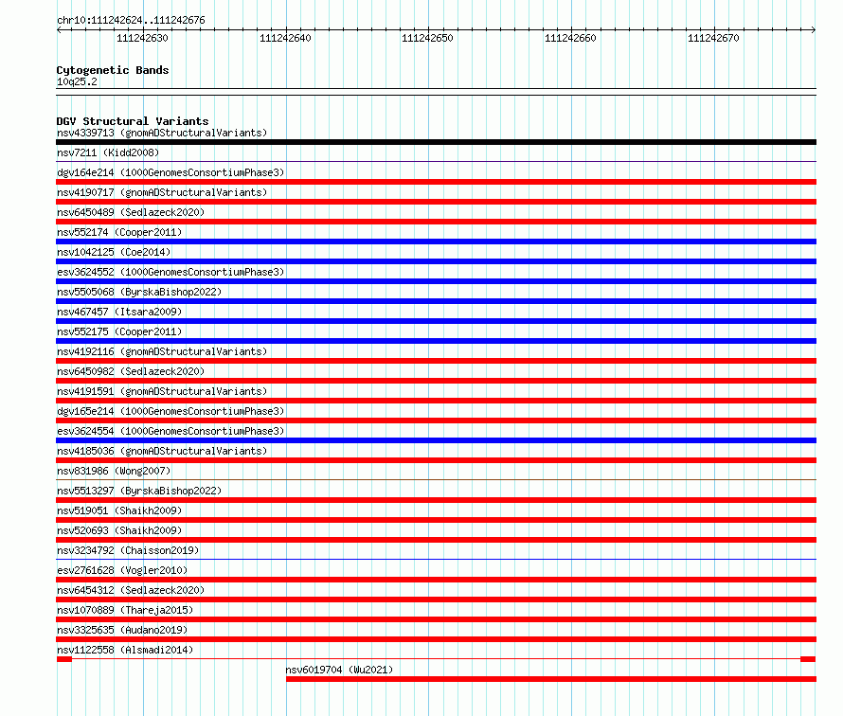Click the red bar under dgv164e214
The image size is (843, 716).
click(x=436, y=182)
